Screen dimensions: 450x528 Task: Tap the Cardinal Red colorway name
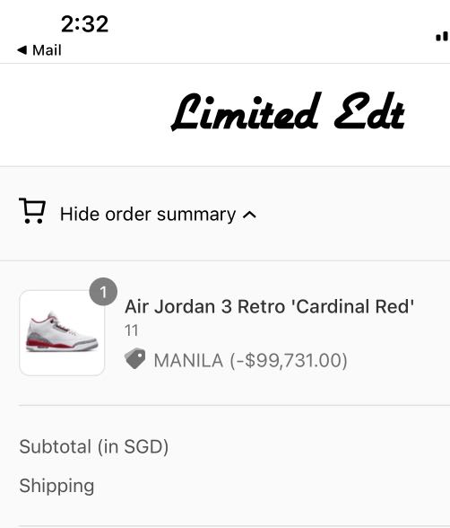click(352, 306)
